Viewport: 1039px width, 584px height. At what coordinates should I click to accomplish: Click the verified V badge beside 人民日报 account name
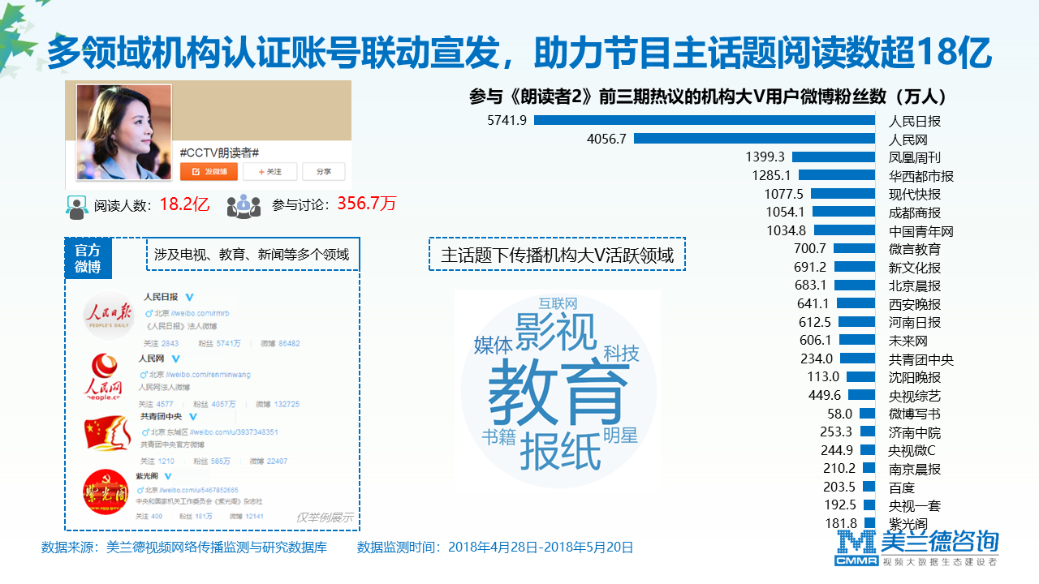pyautogui.click(x=189, y=298)
